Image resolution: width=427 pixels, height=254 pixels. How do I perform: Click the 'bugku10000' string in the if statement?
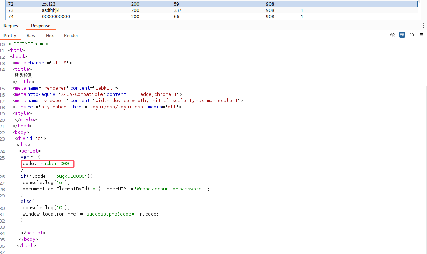pos(70,176)
